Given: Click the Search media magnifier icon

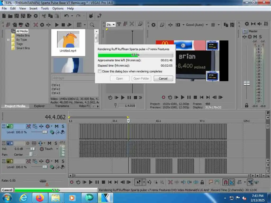Looking at the screenshot, I should pos(92,25).
